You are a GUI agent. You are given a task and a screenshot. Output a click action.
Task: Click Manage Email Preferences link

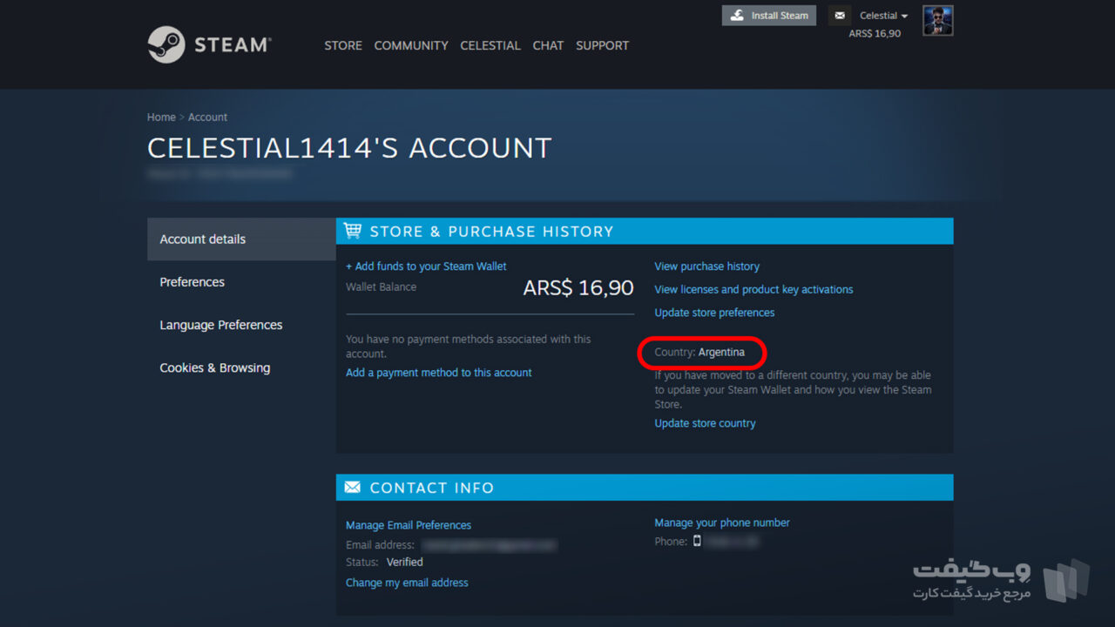(409, 525)
